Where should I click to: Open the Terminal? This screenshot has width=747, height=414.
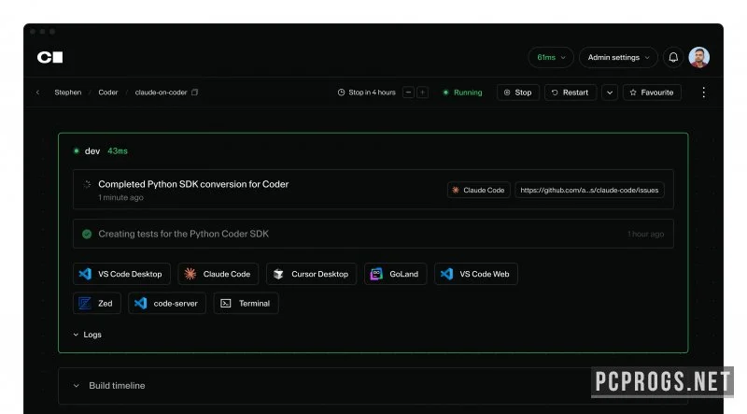click(x=246, y=304)
